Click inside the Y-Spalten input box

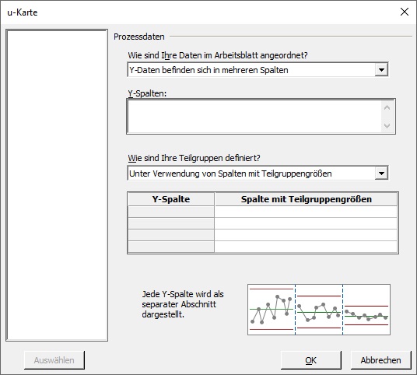[254, 117]
